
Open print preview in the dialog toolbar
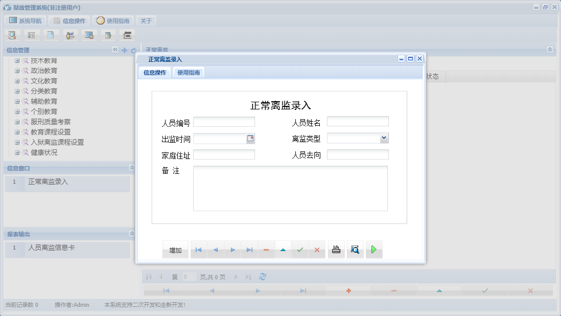pos(355,249)
